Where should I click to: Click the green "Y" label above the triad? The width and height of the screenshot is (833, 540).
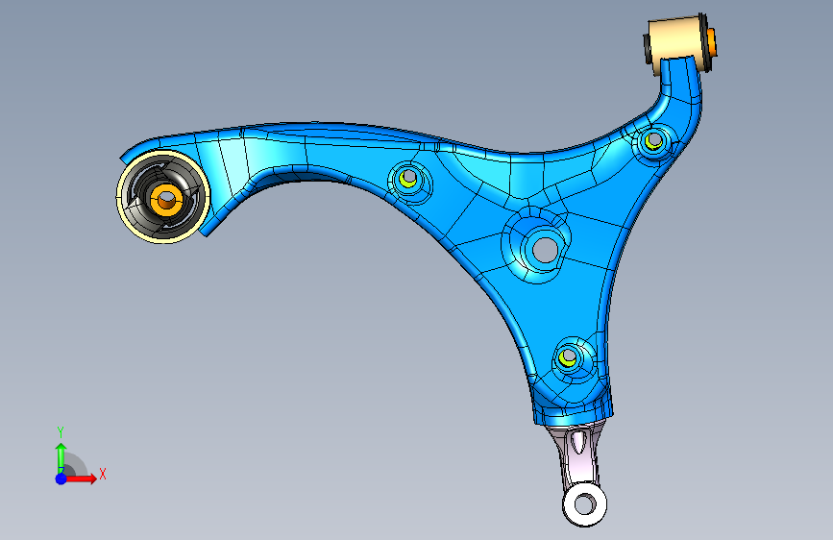tap(61, 432)
